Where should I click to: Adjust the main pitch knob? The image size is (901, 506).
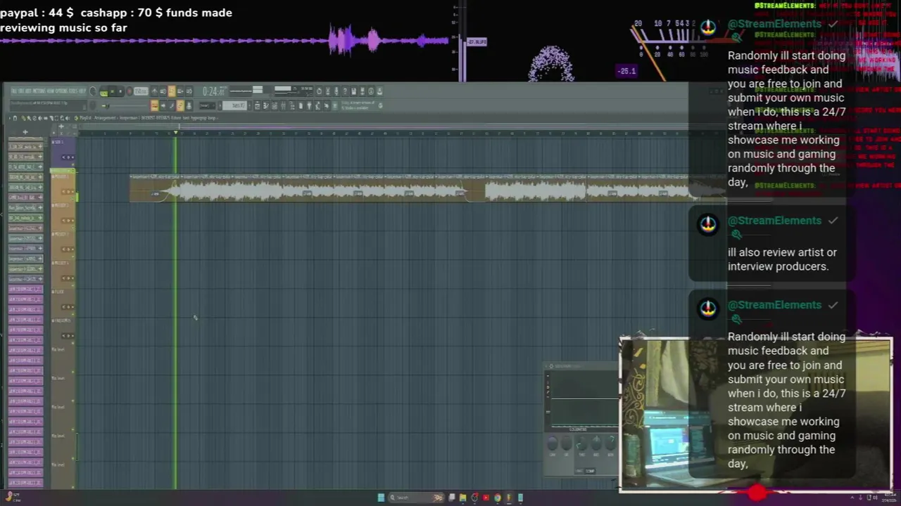point(92,106)
